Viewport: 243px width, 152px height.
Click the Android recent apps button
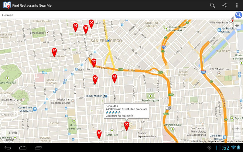tap(38, 148)
